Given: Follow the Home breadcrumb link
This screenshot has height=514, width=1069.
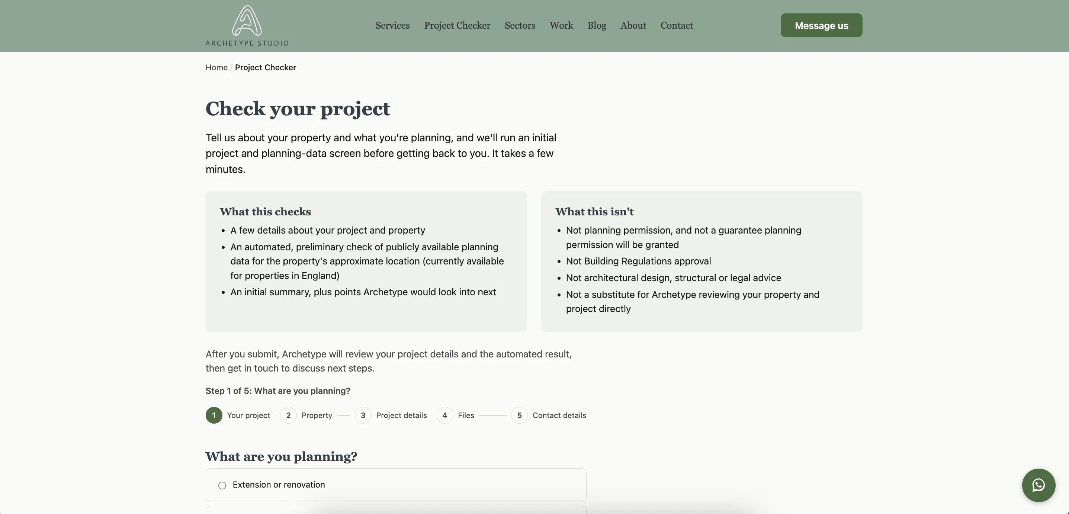Looking at the screenshot, I should tap(216, 67).
